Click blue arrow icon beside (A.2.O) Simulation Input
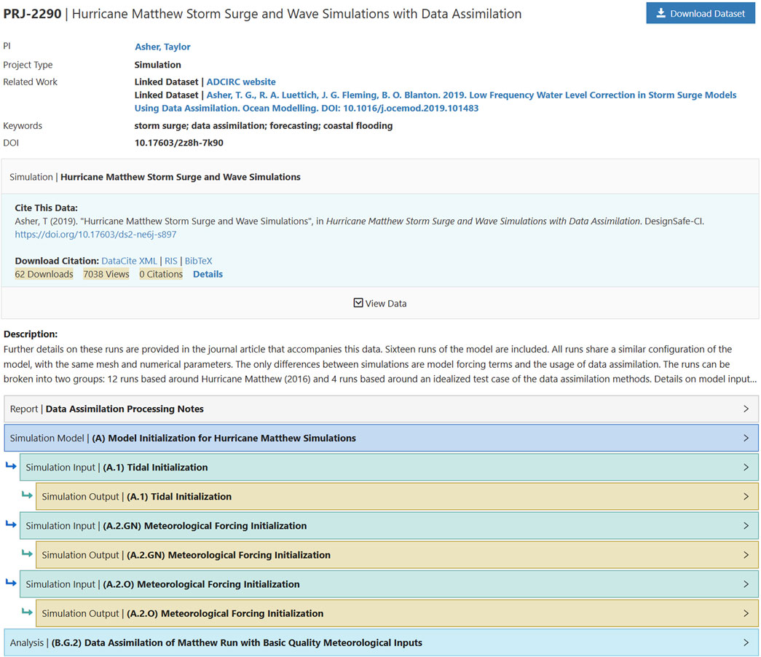The height and width of the screenshot is (657, 761). (x=11, y=583)
